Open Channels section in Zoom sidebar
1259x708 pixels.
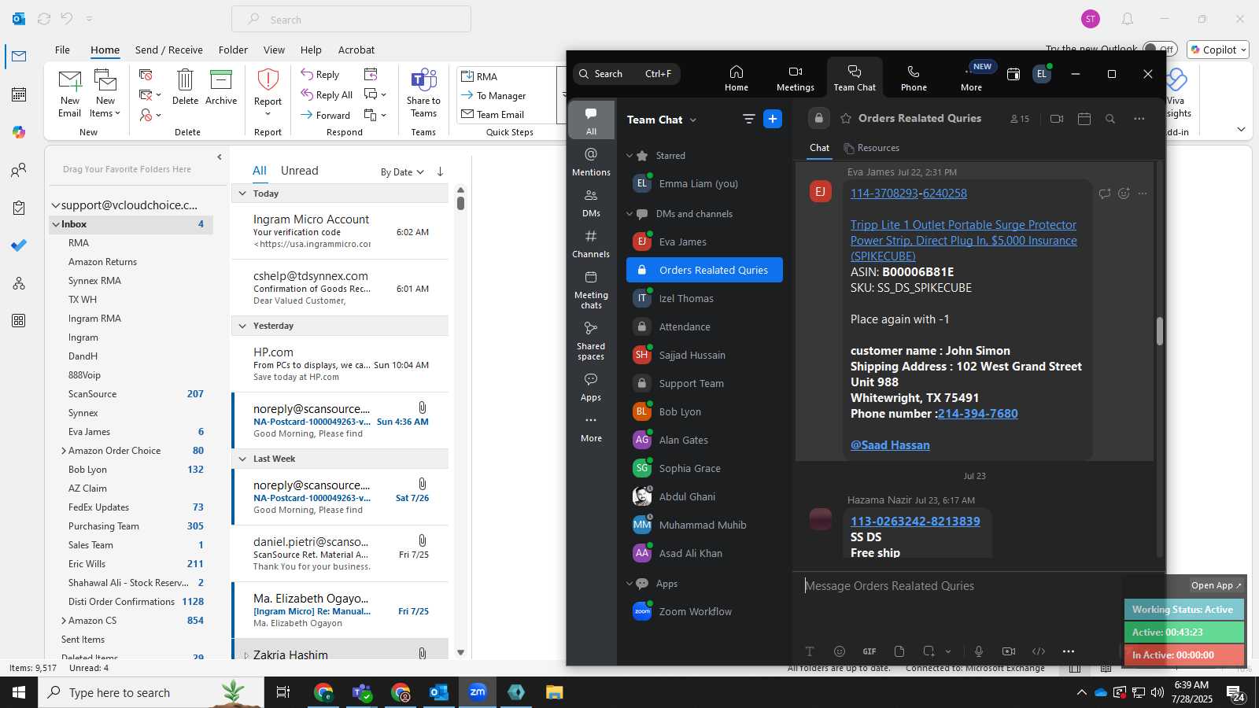(x=591, y=244)
